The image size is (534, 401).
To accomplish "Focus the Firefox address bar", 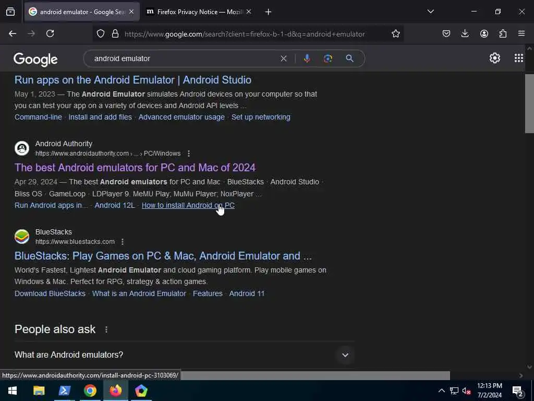I will click(245, 34).
